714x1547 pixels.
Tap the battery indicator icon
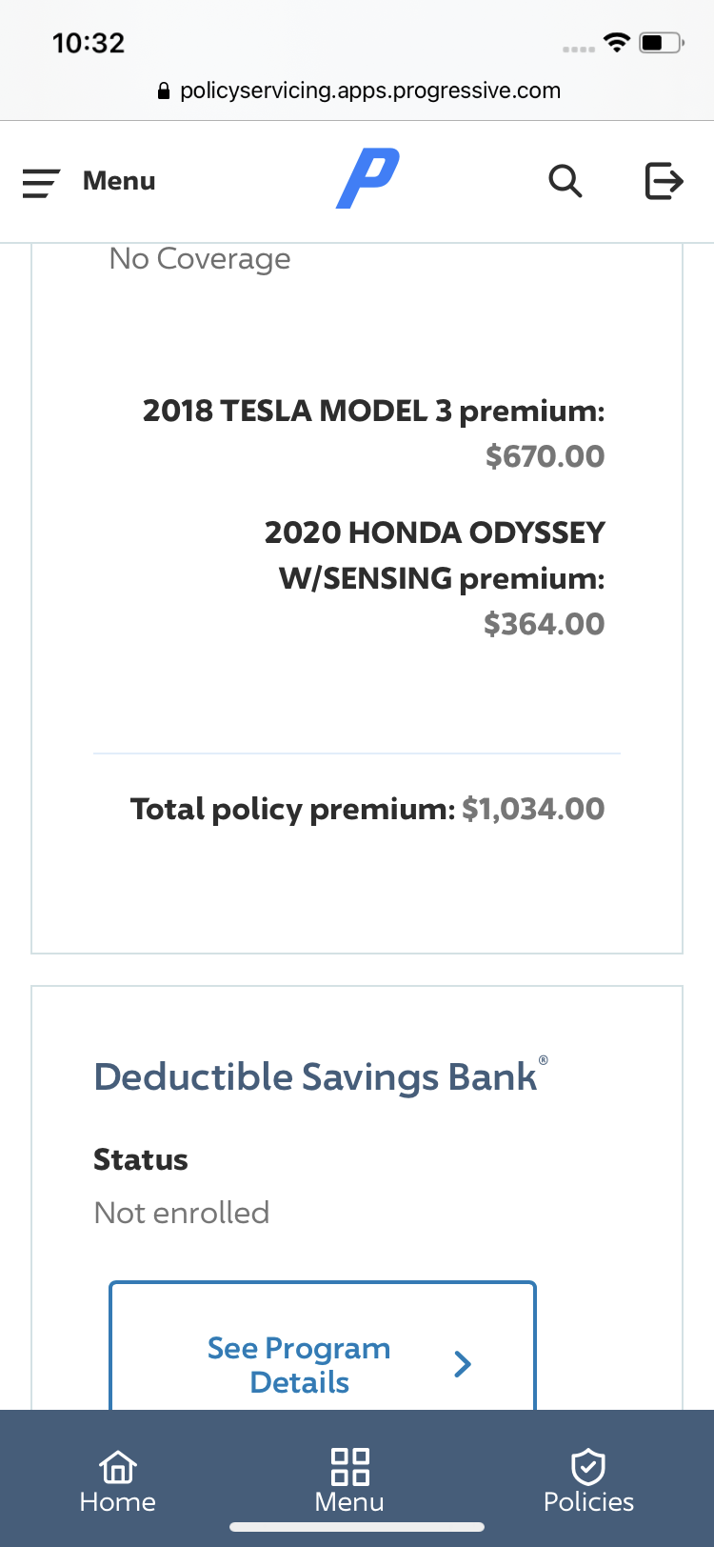point(661,43)
